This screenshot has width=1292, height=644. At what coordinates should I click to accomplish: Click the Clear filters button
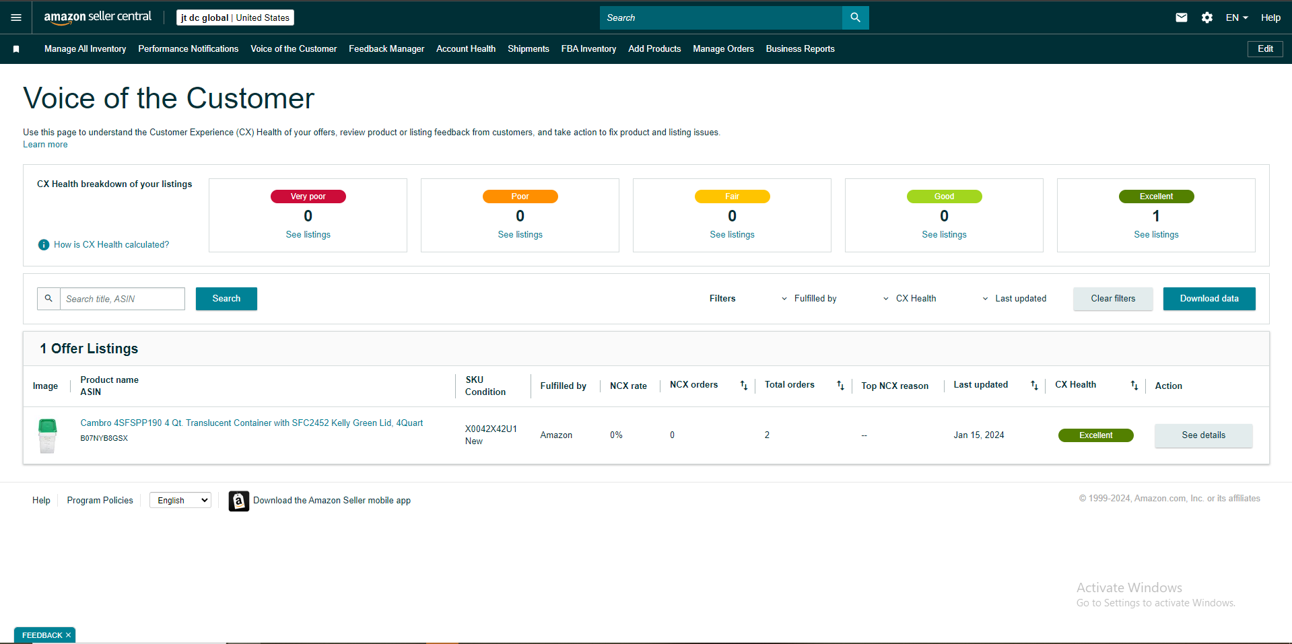(1113, 299)
